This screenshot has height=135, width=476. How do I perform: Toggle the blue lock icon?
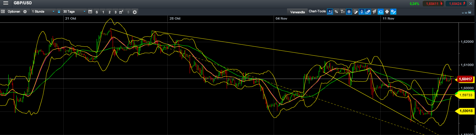click(59, 12)
